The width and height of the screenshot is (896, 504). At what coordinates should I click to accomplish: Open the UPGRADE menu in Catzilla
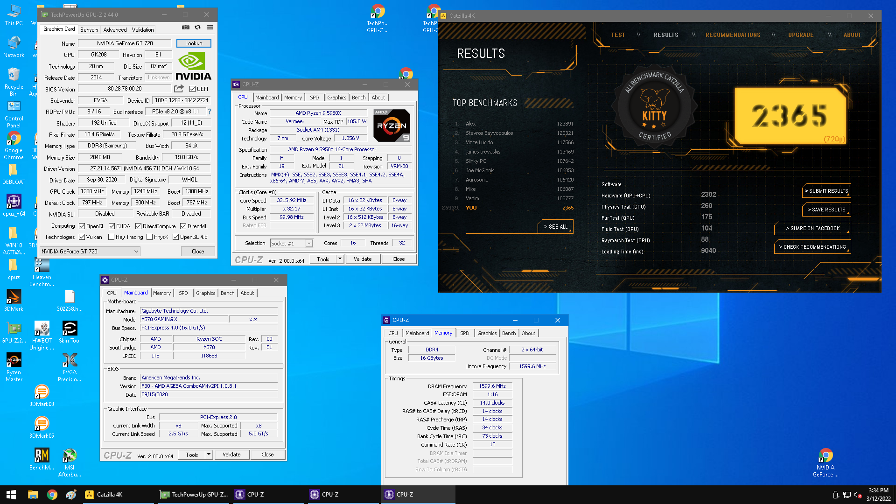pos(800,35)
